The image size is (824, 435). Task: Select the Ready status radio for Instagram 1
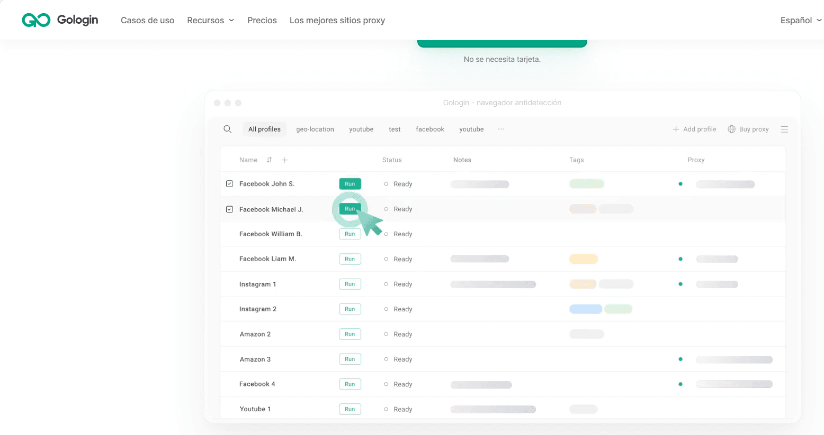click(x=386, y=284)
